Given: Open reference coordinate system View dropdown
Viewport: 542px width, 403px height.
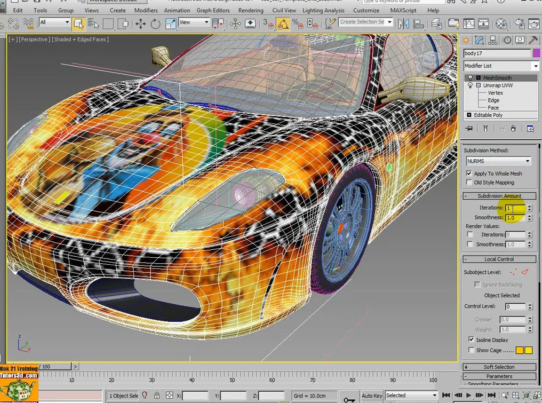Looking at the screenshot, I should click(x=194, y=22).
